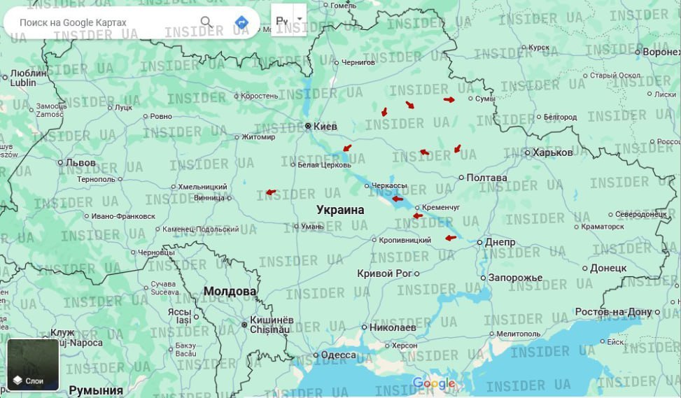This screenshot has width=681, height=398.
Task: Click the Одесса city label
Action: [x=339, y=355]
